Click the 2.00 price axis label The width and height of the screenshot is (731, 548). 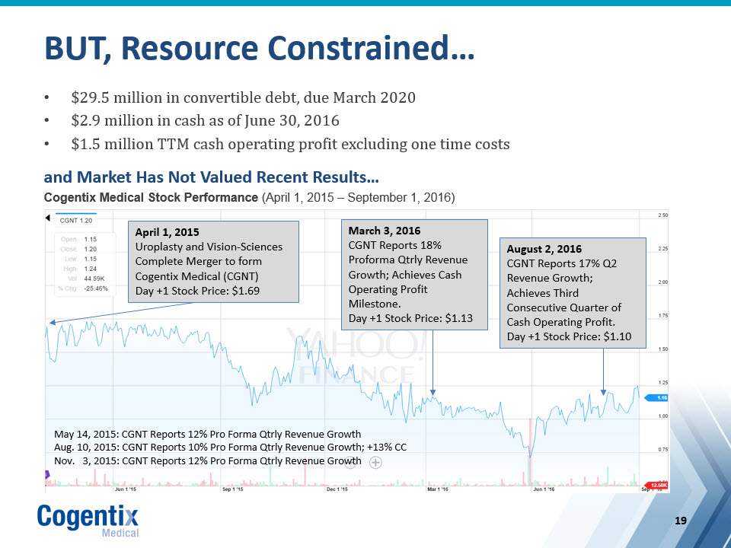tap(663, 282)
